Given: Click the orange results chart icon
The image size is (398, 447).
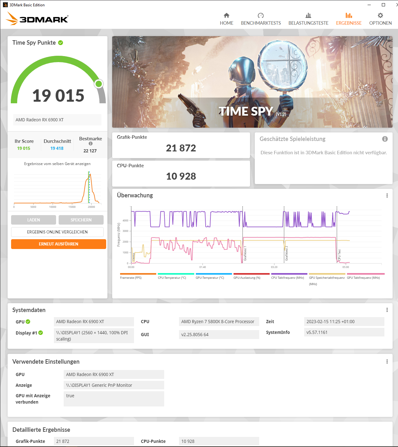Looking at the screenshot, I should (x=349, y=15).
